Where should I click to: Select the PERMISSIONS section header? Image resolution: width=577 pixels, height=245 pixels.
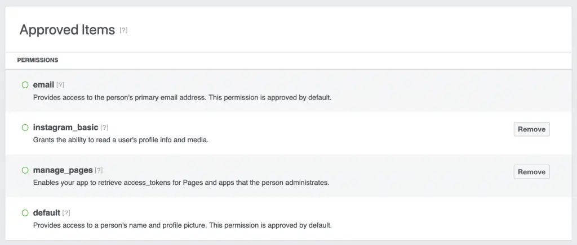(38, 60)
